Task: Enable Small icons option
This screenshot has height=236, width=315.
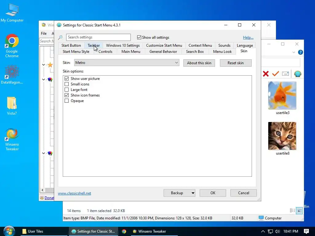Action: pos(66,84)
